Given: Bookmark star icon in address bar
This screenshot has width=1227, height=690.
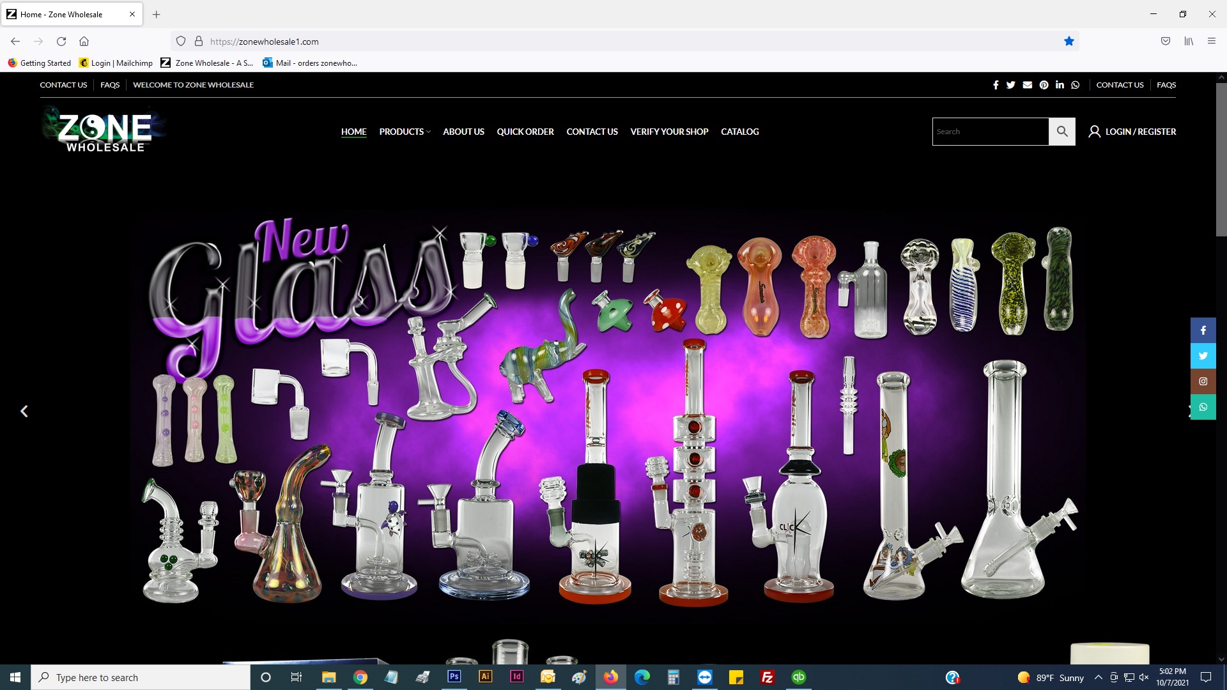Looking at the screenshot, I should [x=1069, y=42].
